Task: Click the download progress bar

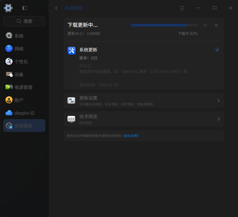Action: click(x=164, y=25)
